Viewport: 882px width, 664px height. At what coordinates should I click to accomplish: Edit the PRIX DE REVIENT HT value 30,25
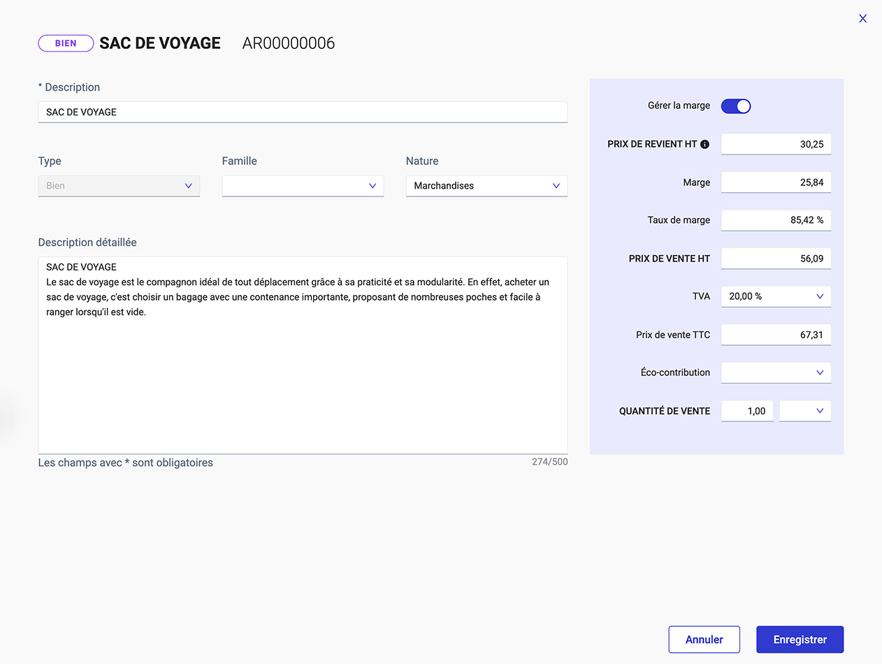(776, 144)
